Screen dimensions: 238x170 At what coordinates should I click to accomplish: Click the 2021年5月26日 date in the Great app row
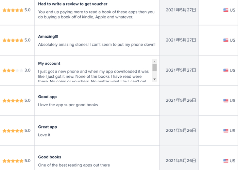[181, 130]
